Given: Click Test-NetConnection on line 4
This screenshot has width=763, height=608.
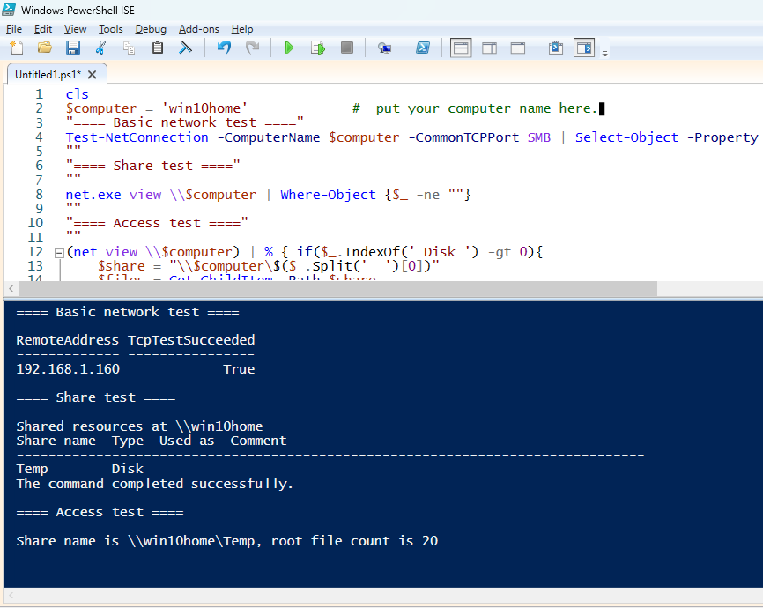Looking at the screenshot, I should 137,137.
